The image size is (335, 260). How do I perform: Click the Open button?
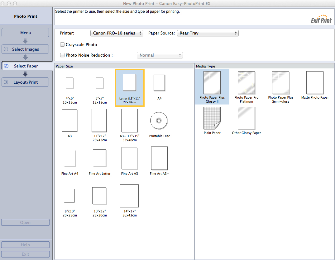click(25, 222)
